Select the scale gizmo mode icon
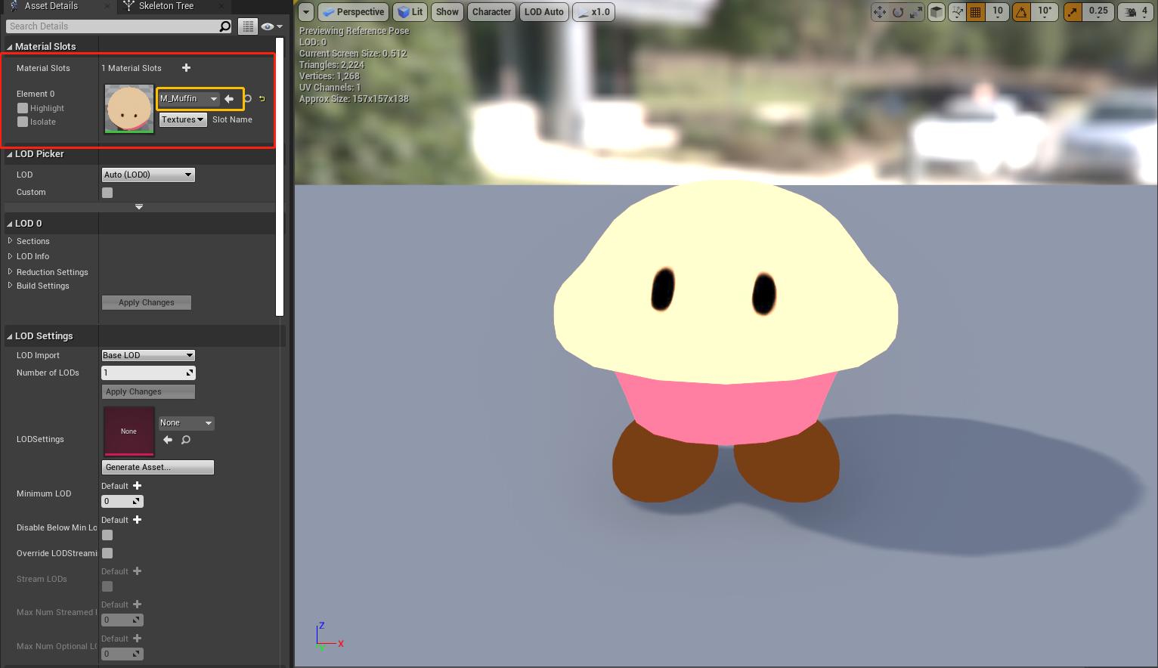This screenshot has height=668, width=1158. 915,12
